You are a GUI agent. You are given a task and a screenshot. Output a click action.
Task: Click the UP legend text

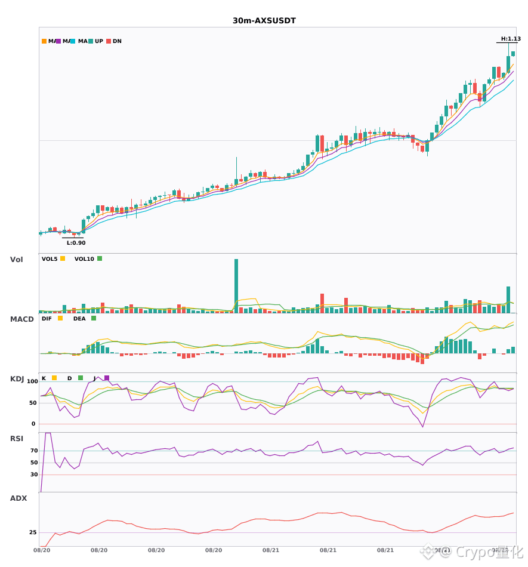tap(99, 41)
